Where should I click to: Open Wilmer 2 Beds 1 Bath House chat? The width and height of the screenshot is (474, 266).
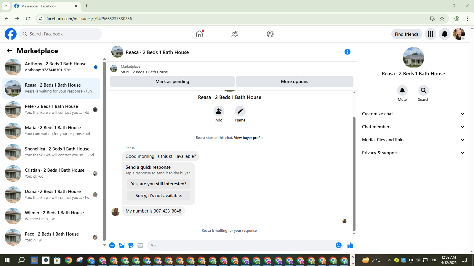pyautogui.click(x=51, y=216)
